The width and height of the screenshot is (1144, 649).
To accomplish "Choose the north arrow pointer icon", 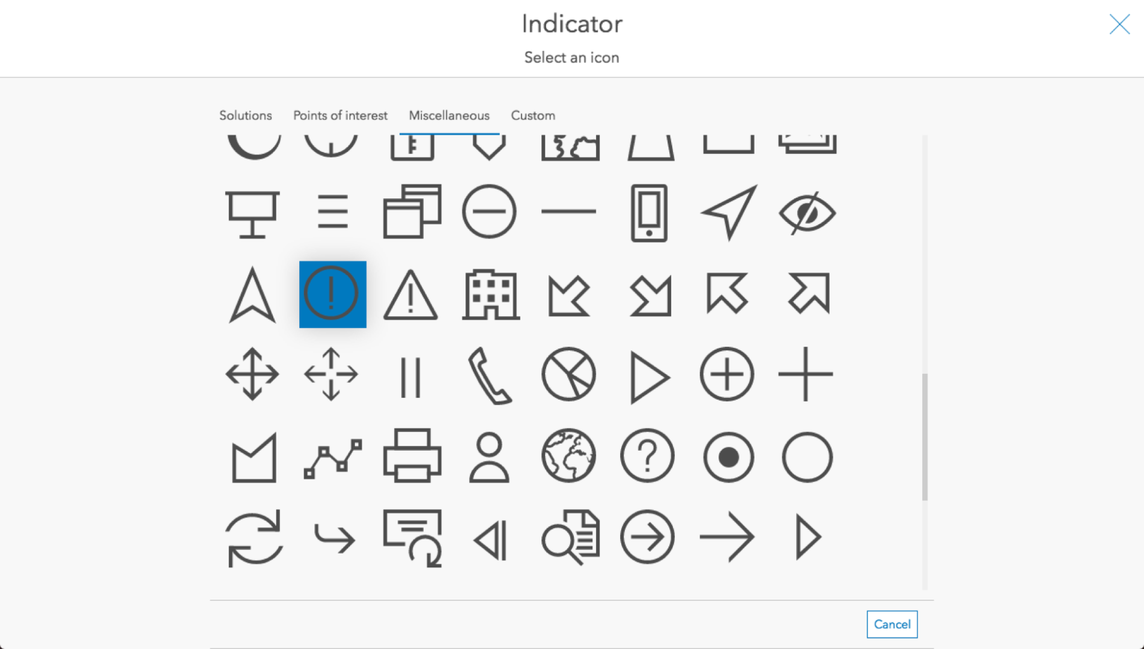I will click(252, 295).
